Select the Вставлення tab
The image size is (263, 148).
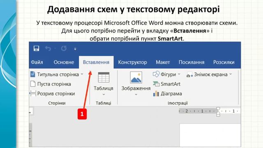click(96, 62)
